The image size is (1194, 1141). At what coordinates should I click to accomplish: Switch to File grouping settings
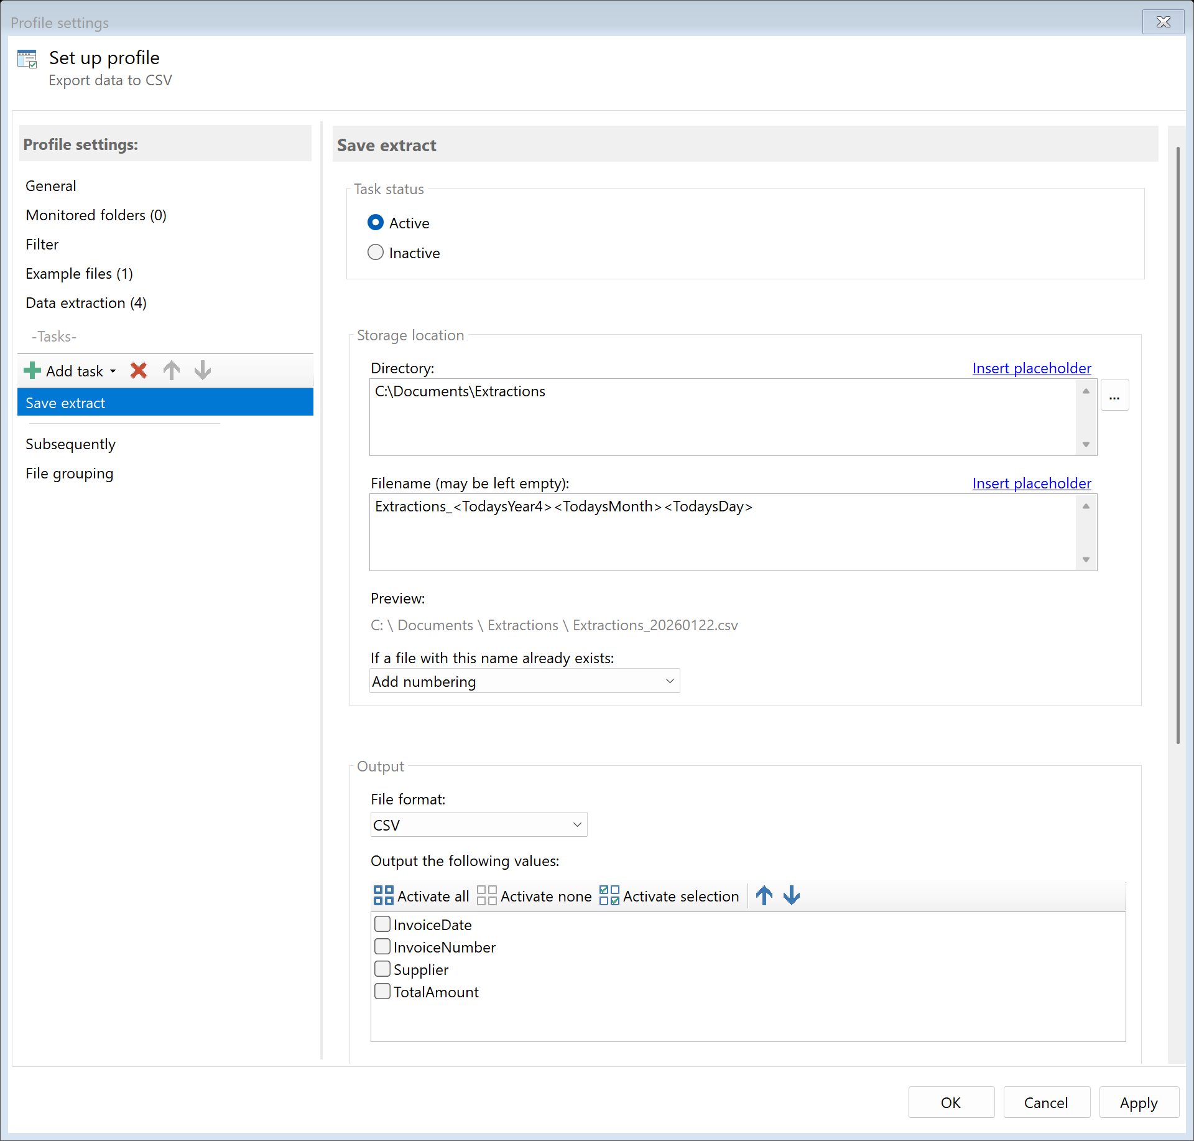tap(69, 473)
